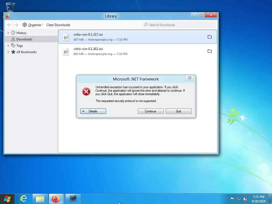Viewport: 272px width, 204px height.
Task: Click the Tags label icon
Action: point(13,45)
